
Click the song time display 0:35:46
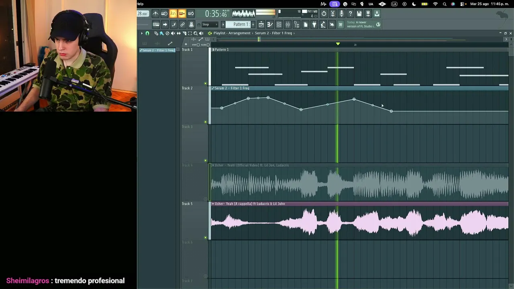click(216, 14)
